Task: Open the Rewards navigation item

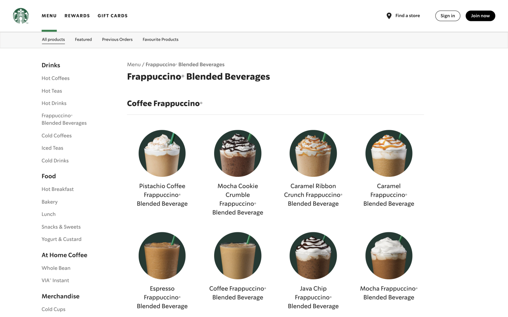Action: [77, 16]
